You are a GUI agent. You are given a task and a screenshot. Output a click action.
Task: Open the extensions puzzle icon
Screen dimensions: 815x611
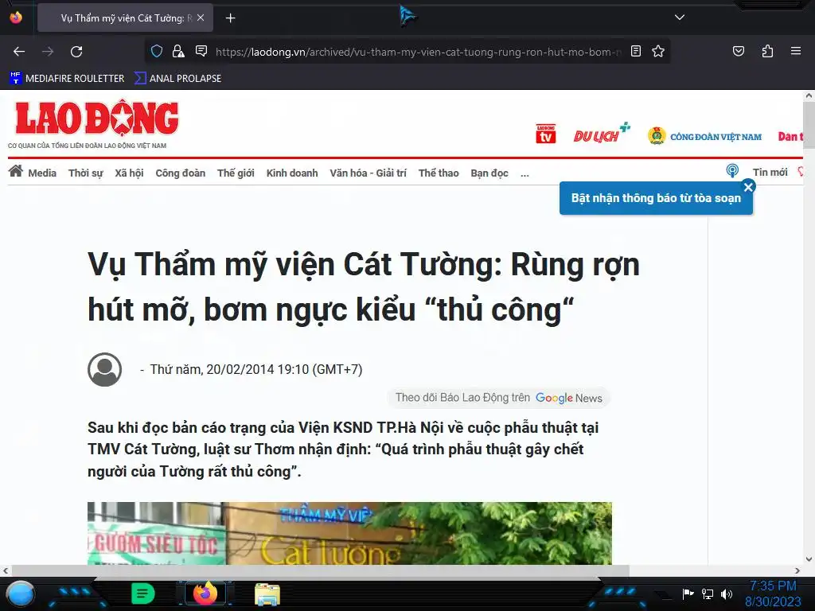(768, 51)
